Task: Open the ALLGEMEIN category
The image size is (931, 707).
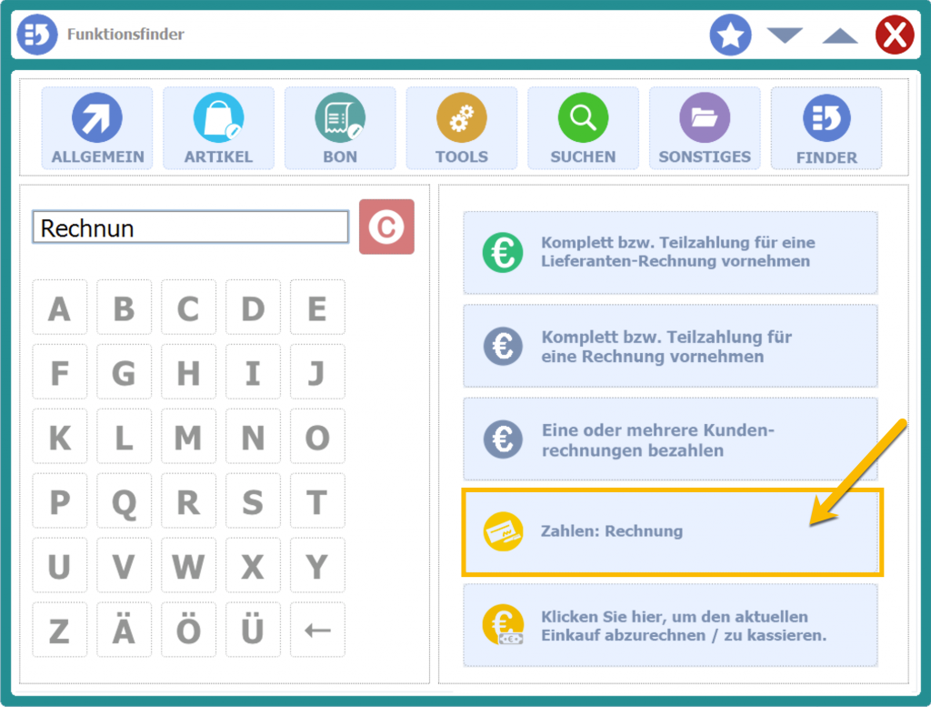Action: (x=97, y=128)
